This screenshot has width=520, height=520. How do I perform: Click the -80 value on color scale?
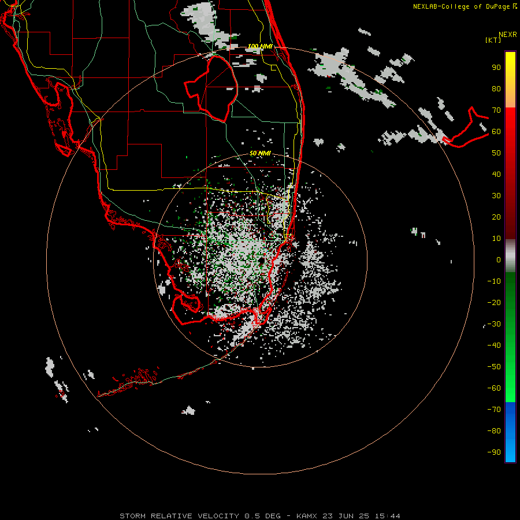pyautogui.click(x=494, y=431)
